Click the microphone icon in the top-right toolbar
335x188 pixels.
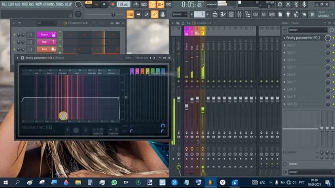304,4
